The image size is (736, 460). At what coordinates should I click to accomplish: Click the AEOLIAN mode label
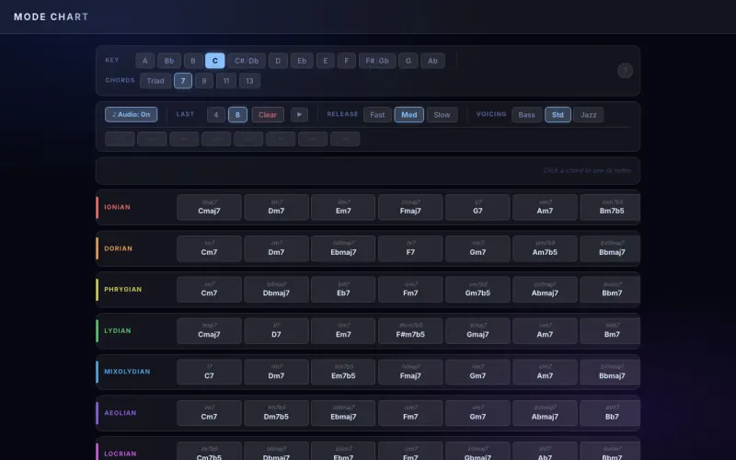(x=121, y=412)
